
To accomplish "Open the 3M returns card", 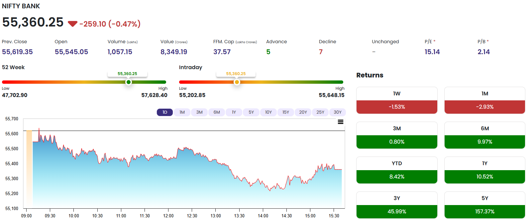I will [397, 135].
